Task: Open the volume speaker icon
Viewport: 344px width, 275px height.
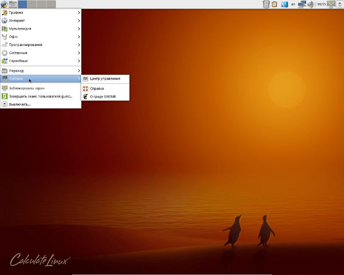Action: pyautogui.click(x=311, y=5)
